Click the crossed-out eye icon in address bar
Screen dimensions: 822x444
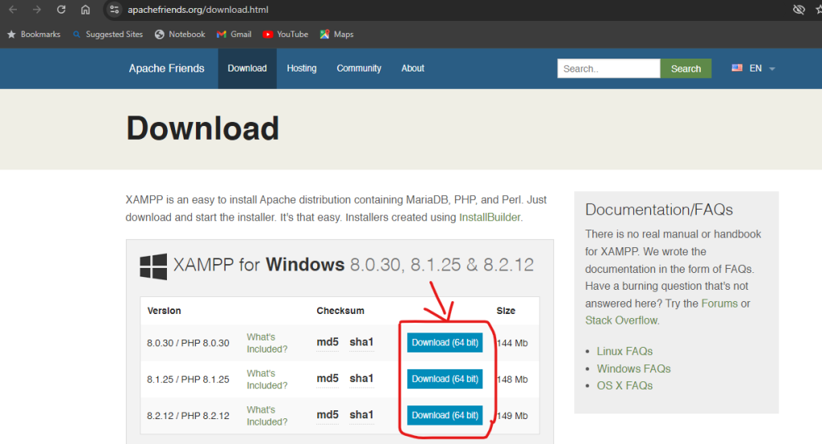[x=798, y=10]
